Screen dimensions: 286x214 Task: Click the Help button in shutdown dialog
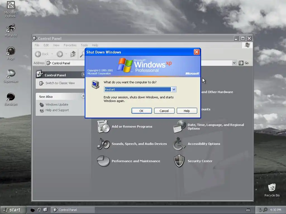point(187,111)
